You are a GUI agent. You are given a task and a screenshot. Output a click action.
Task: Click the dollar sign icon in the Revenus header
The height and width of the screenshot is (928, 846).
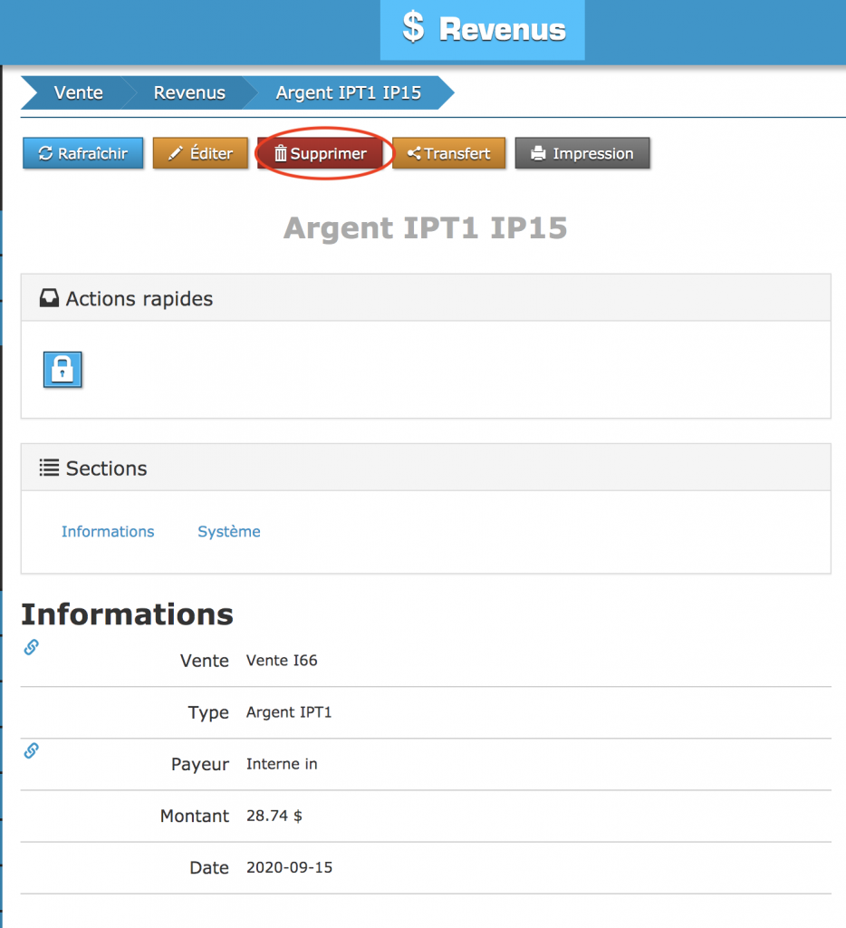coord(413,28)
